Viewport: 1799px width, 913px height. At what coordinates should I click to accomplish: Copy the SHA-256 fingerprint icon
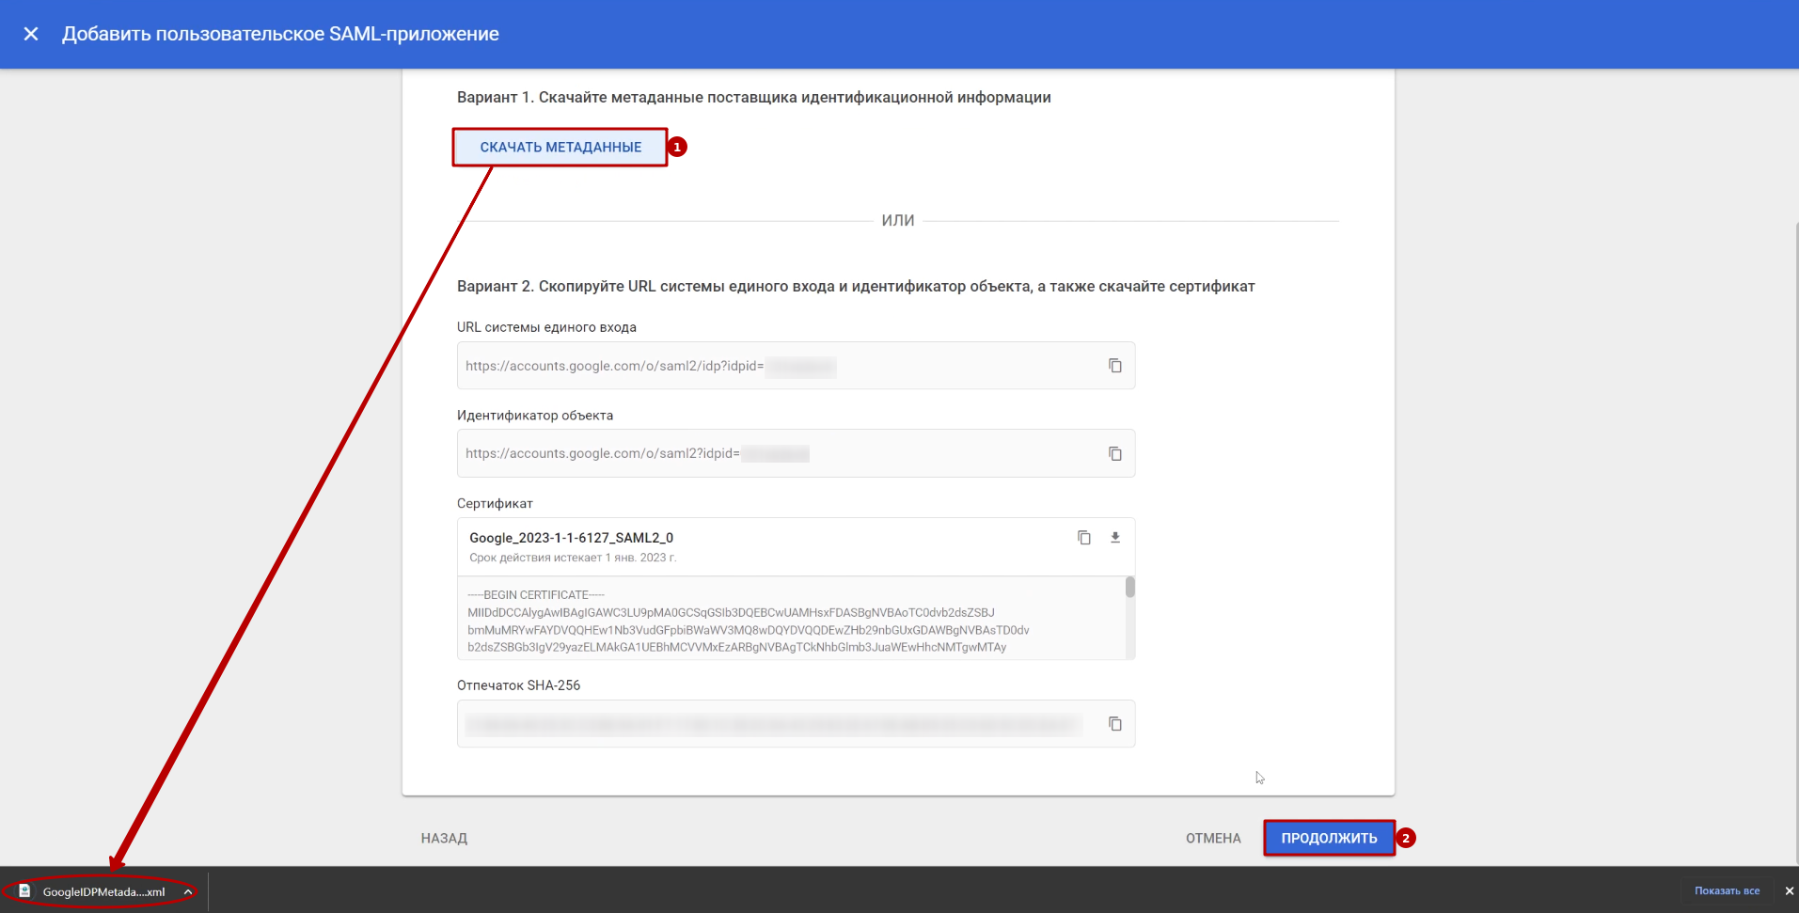click(x=1114, y=724)
